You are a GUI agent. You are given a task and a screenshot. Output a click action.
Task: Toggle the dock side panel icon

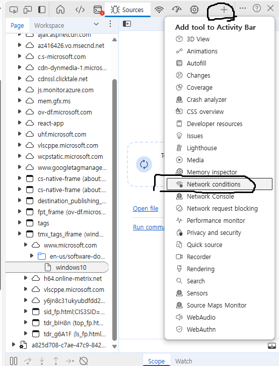[x=42, y=10]
